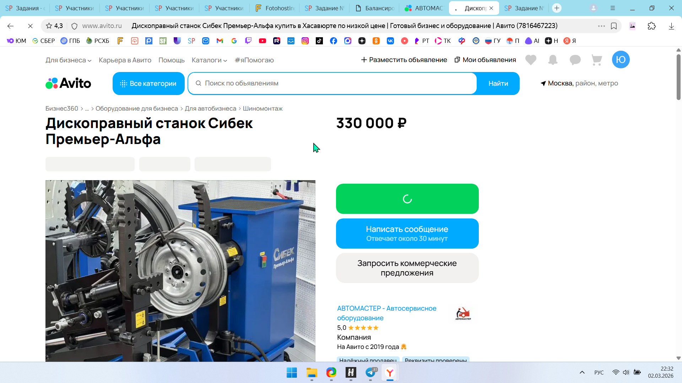Screen dimensions: 682x383
Task: Open the VK bookmark icon
Action: (x=390, y=41)
